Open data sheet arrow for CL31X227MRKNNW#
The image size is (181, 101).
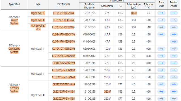pyautogui.click(x=161, y=70)
